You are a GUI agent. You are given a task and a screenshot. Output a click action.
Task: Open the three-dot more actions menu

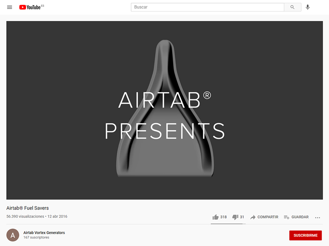pos(317,217)
